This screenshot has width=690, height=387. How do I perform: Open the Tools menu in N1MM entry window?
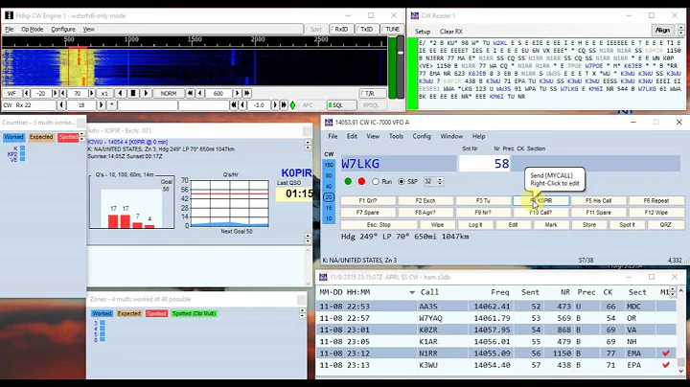pos(396,136)
